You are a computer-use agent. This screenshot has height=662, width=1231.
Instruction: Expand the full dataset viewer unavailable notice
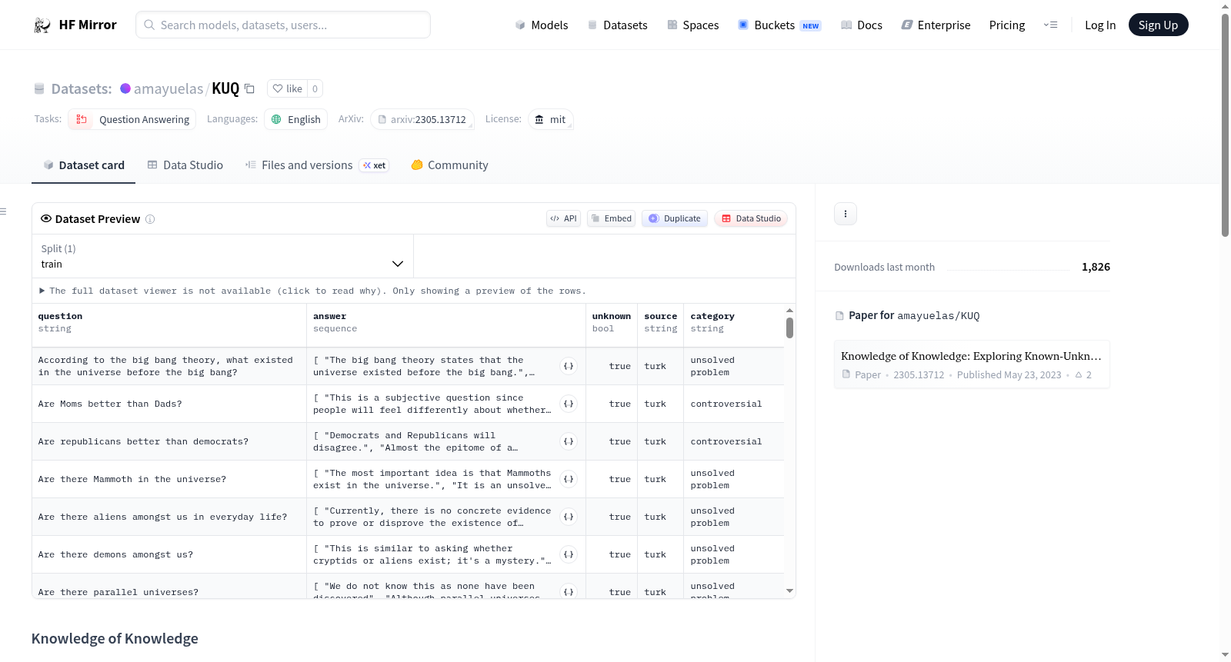click(x=312, y=291)
